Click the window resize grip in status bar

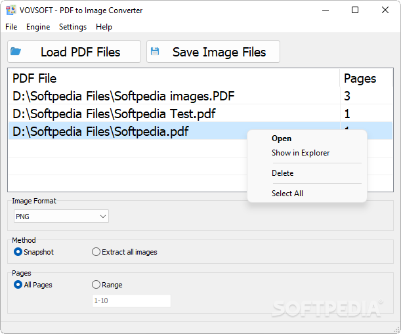coord(396,329)
